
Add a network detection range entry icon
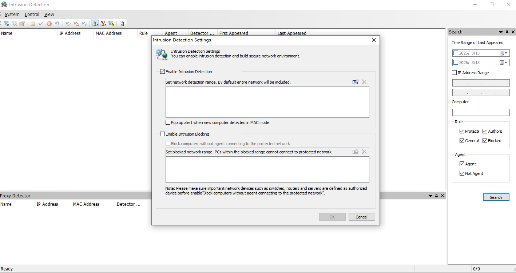tap(356, 82)
